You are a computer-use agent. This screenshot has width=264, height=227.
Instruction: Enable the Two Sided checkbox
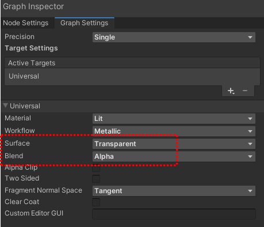point(96,179)
